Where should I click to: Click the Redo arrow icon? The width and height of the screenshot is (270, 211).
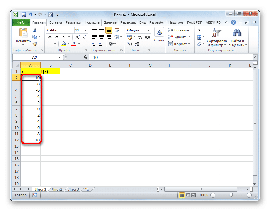(40, 15)
